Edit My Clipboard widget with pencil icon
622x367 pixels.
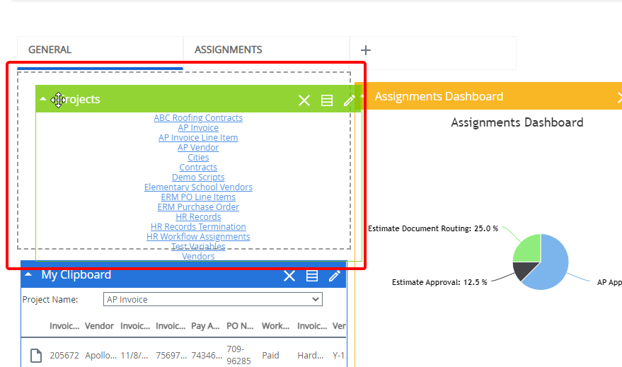(x=334, y=276)
